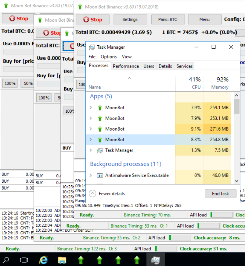Switch to the Users tab

[149, 66]
